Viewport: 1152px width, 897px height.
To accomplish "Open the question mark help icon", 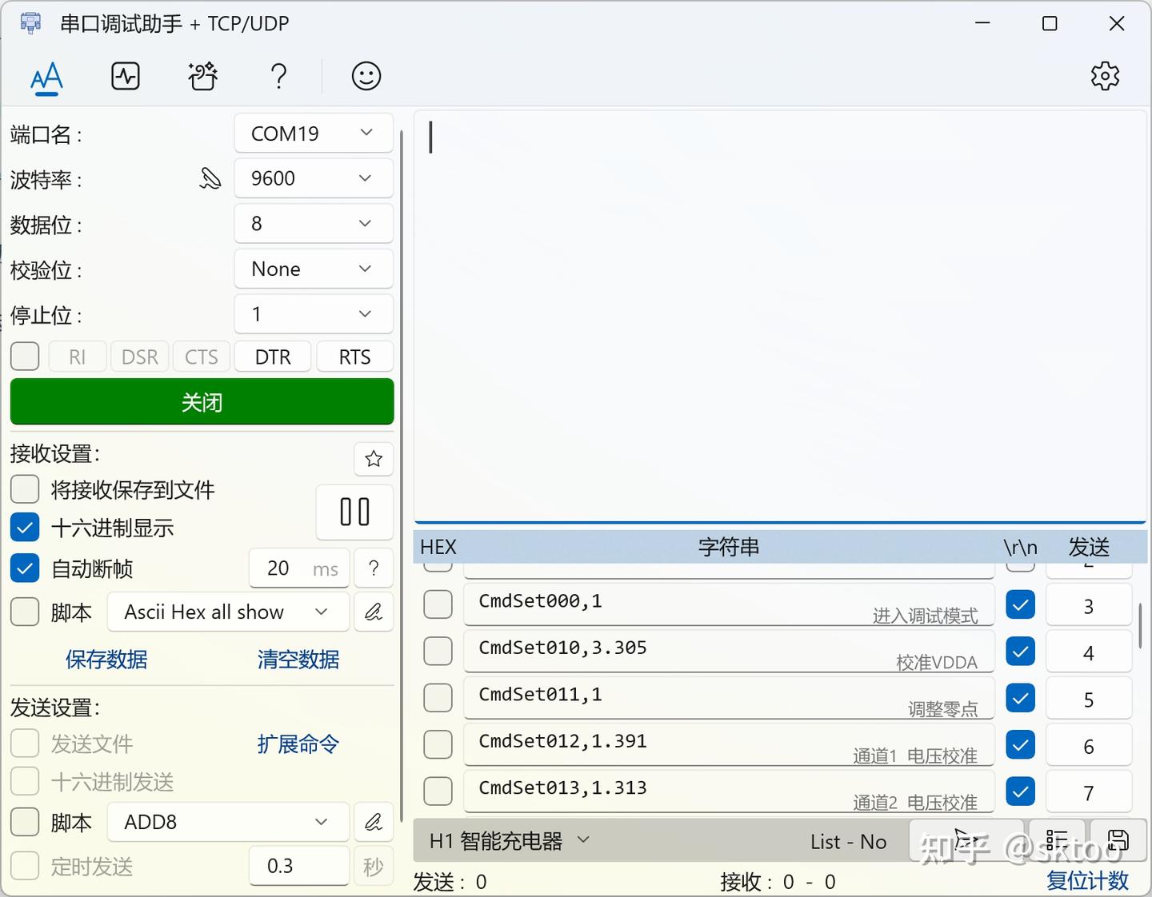I will point(278,76).
